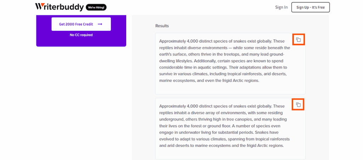Click the arrow icon on Free Credit button
Image resolution: width=363 pixels, height=160 pixels.
pos(100,24)
